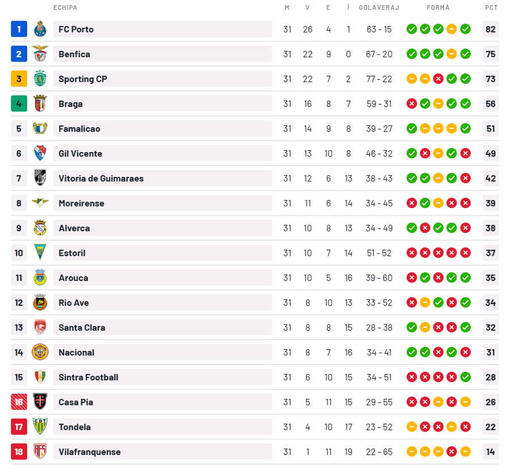
Task: Click the FC Porto club crest
Action: tap(40, 29)
